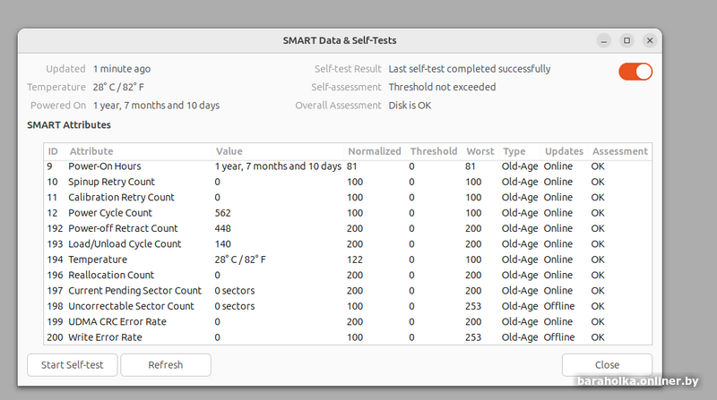
Task: Select the Power-On Hours attribute row
Action: [x=105, y=166]
